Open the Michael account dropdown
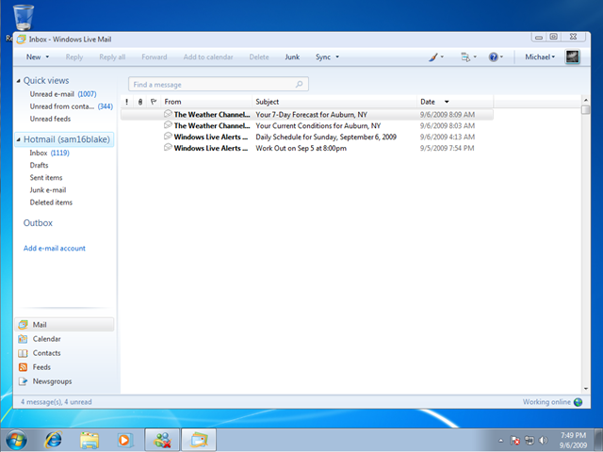Viewport: 603px width, 452px height. (x=540, y=56)
